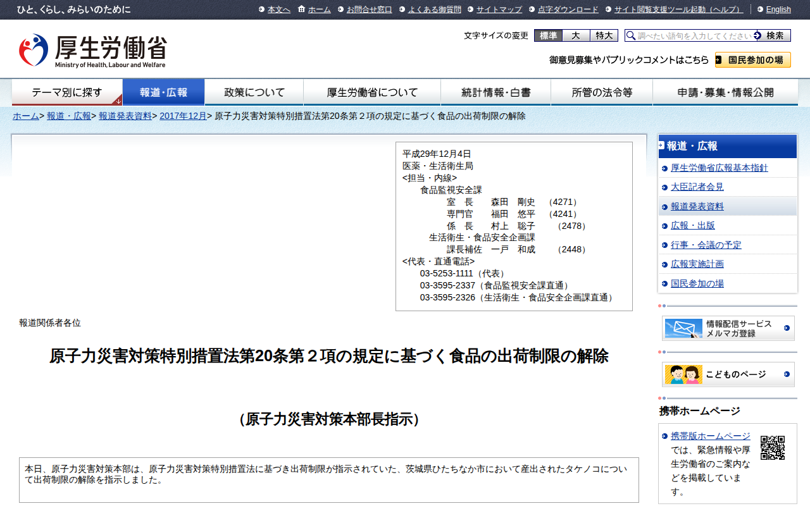Set text size to 標準
Screen dimensions: 810x506
pyautogui.click(x=548, y=36)
